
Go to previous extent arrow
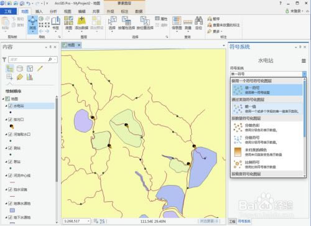[x=41, y=31]
